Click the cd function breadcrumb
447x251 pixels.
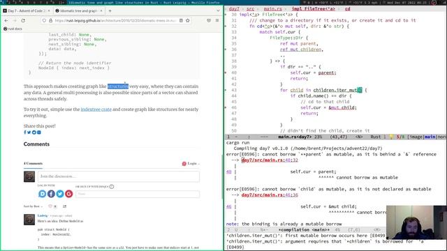click(348, 9)
